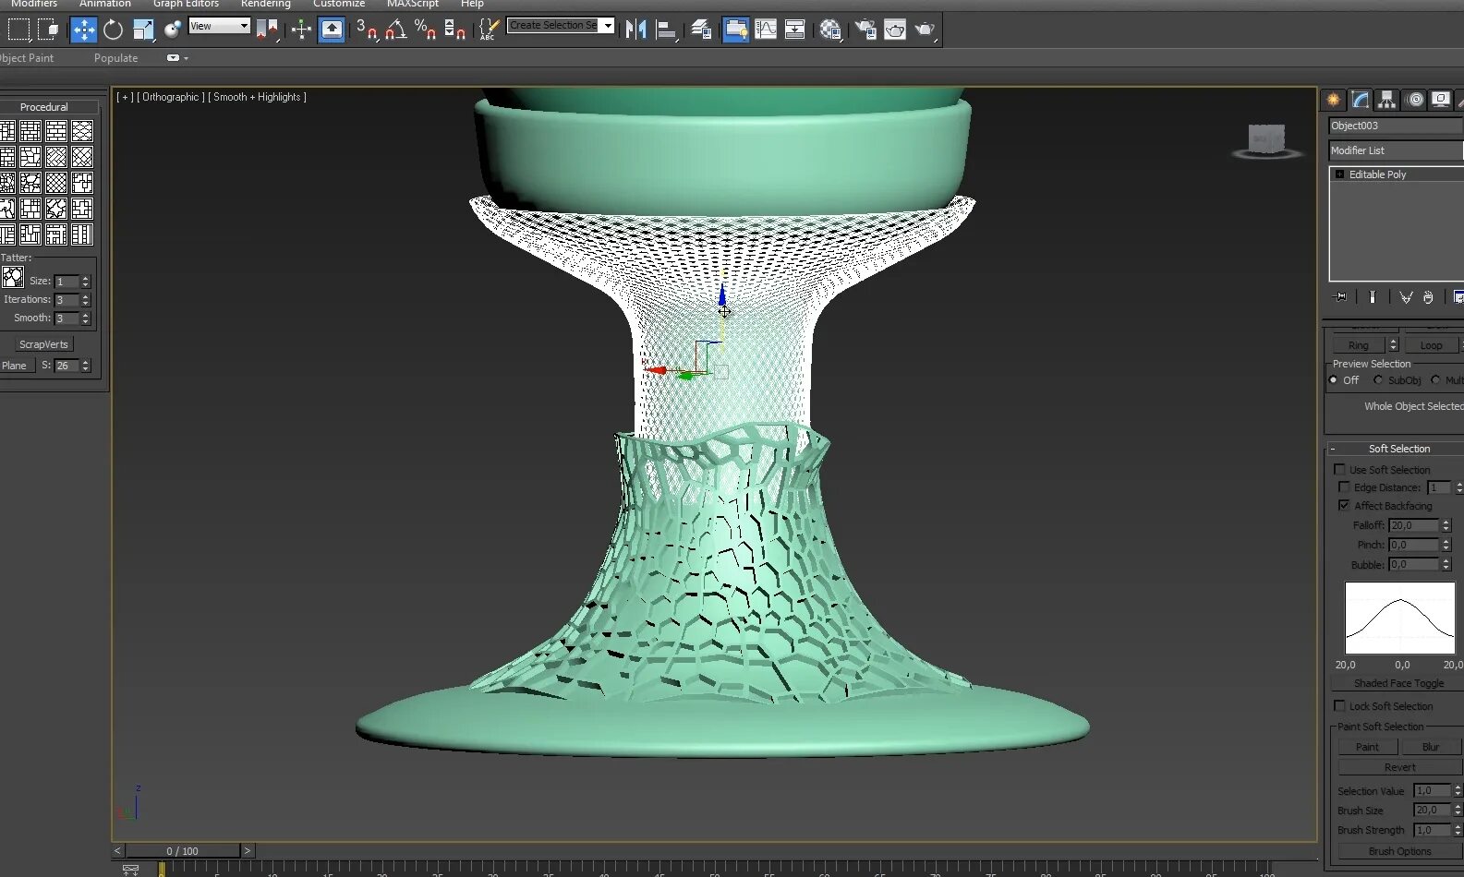Open Rendered Frame Window
The width and height of the screenshot is (1464, 877).
(x=895, y=30)
